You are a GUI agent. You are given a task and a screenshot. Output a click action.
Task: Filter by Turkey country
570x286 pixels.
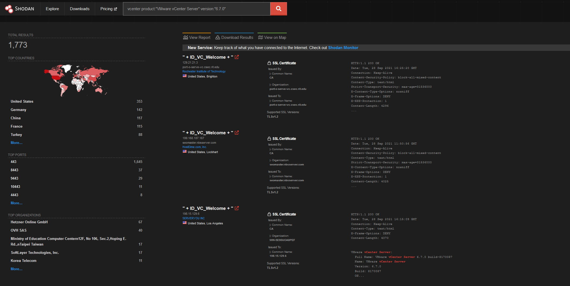[x=76, y=135]
